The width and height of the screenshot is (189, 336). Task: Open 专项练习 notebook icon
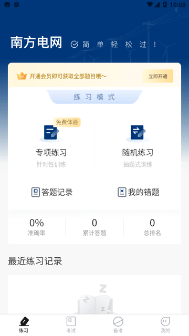pyautogui.click(x=51, y=133)
